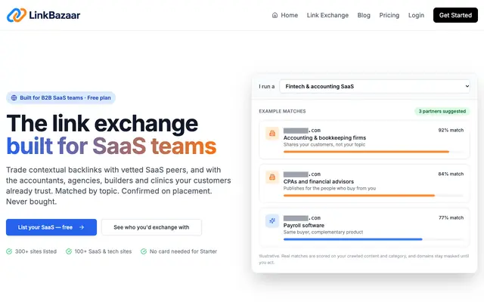Click the Get Started button

click(455, 15)
